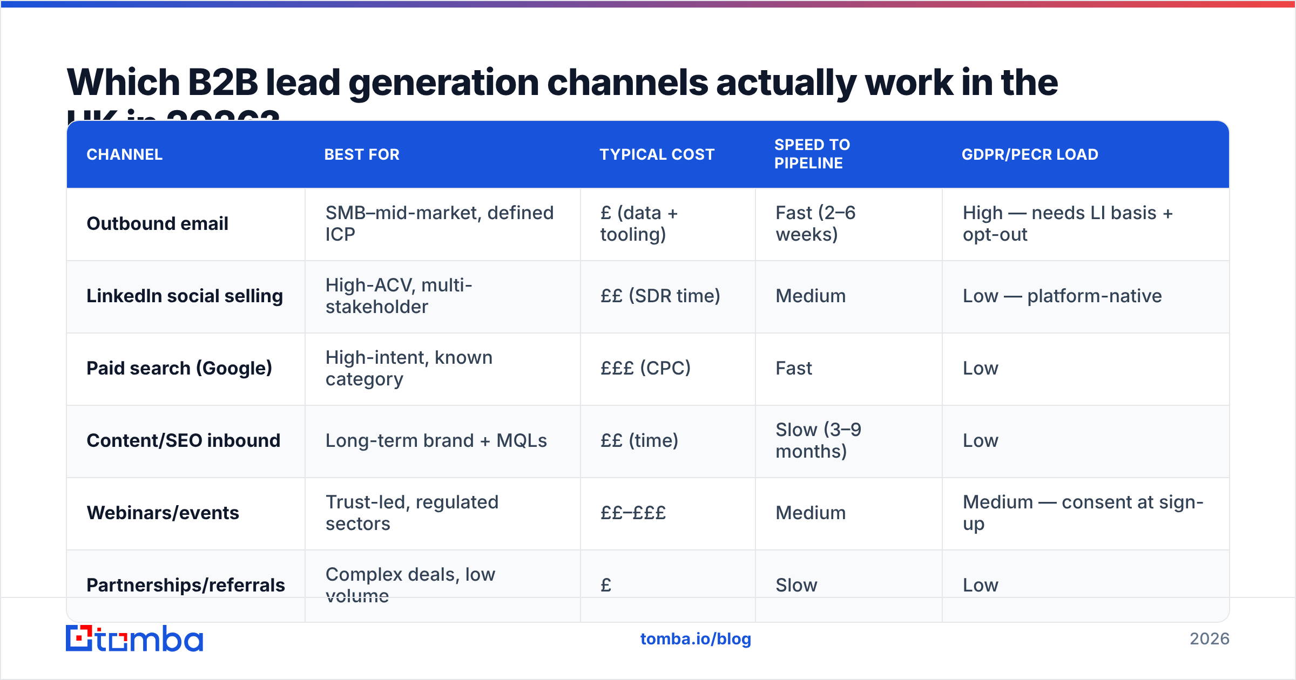Click 'Low' GDPR load in Content/SEO row

pyautogui.click(x=981, y=440)
